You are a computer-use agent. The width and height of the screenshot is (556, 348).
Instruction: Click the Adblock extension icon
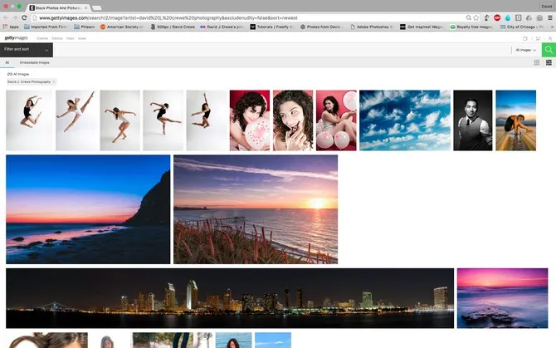tap(496, 17)
